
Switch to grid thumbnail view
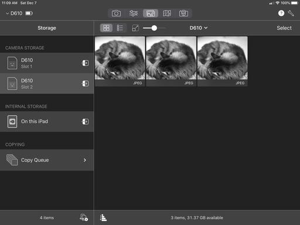click(x=106, y=28)
